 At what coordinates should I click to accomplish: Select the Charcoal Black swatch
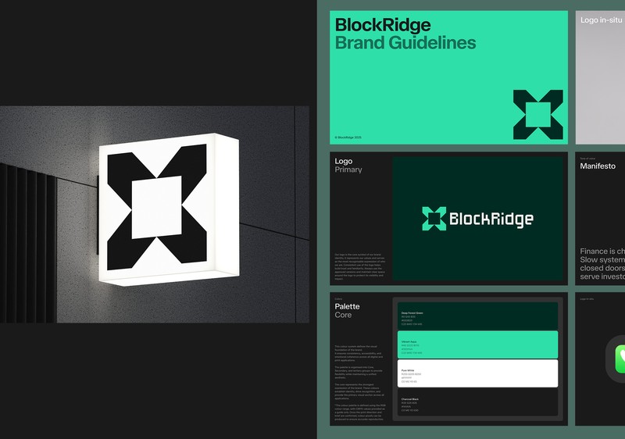[x=477, y=402]
